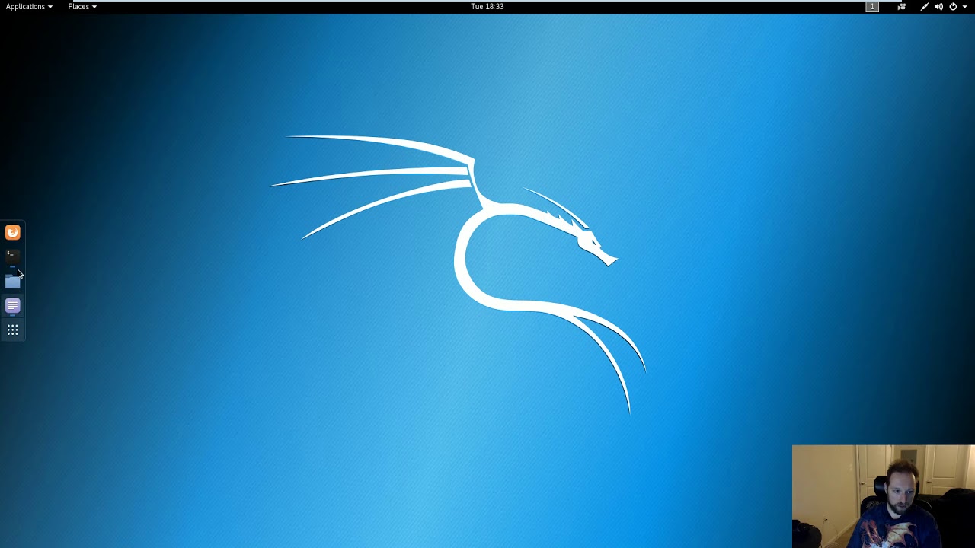The height and width of the screenshot is (548, 975).
Task: Show all applications grid
Action: pyautogui.click(x=12, y=330)
